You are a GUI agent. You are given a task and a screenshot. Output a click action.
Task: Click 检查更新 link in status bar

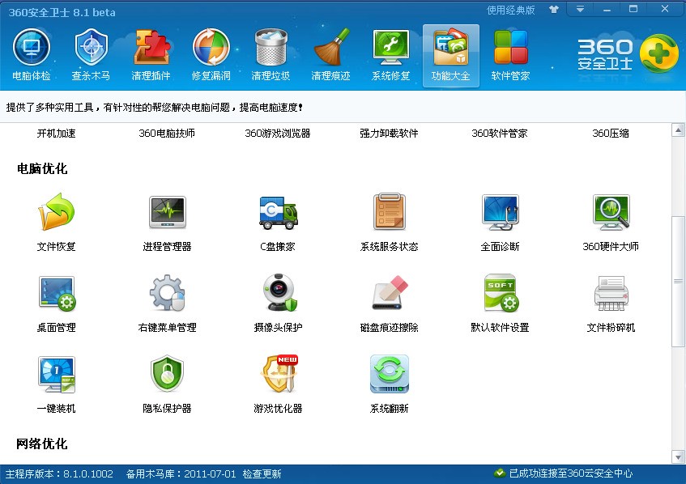click(262, 474)
